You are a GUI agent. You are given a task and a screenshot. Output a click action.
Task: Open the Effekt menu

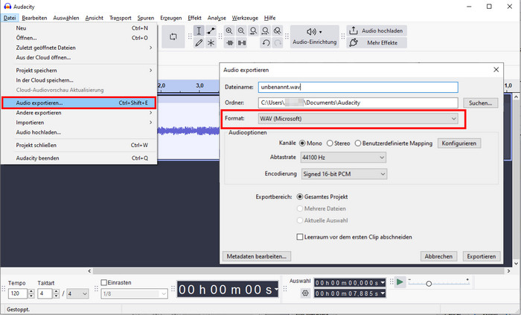point(194,18)
